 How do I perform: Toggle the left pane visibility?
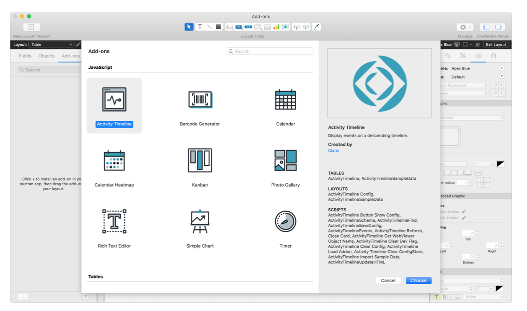pos(486,27)
